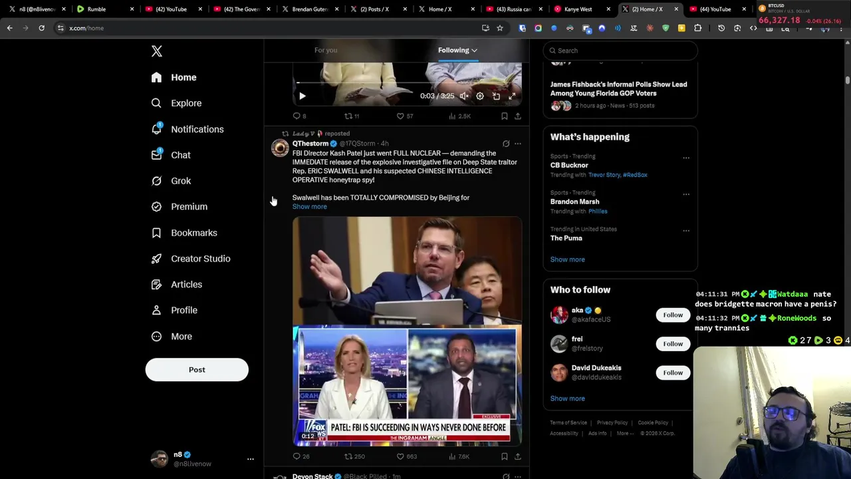Play the video at top of feed

coord(302,96)
